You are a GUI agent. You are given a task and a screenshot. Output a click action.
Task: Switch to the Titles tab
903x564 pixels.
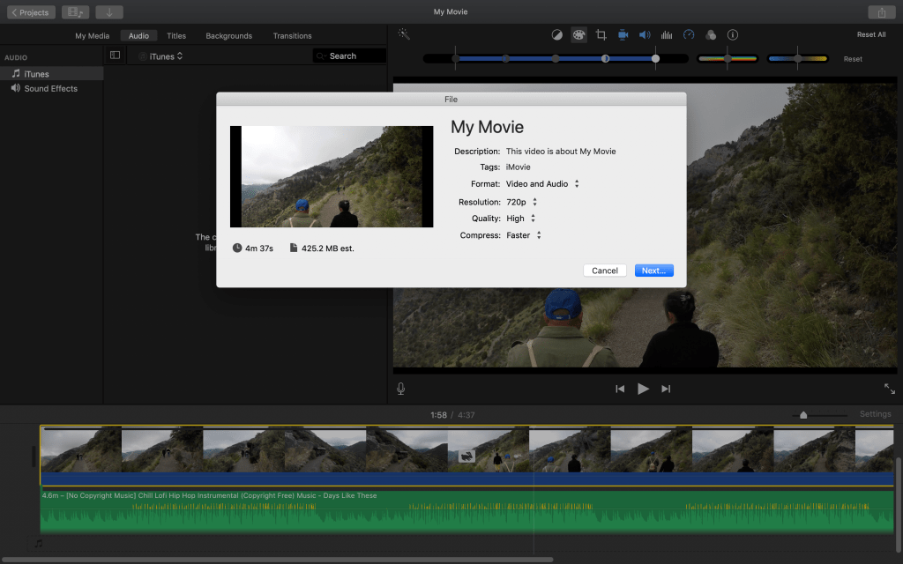point(176,36)
